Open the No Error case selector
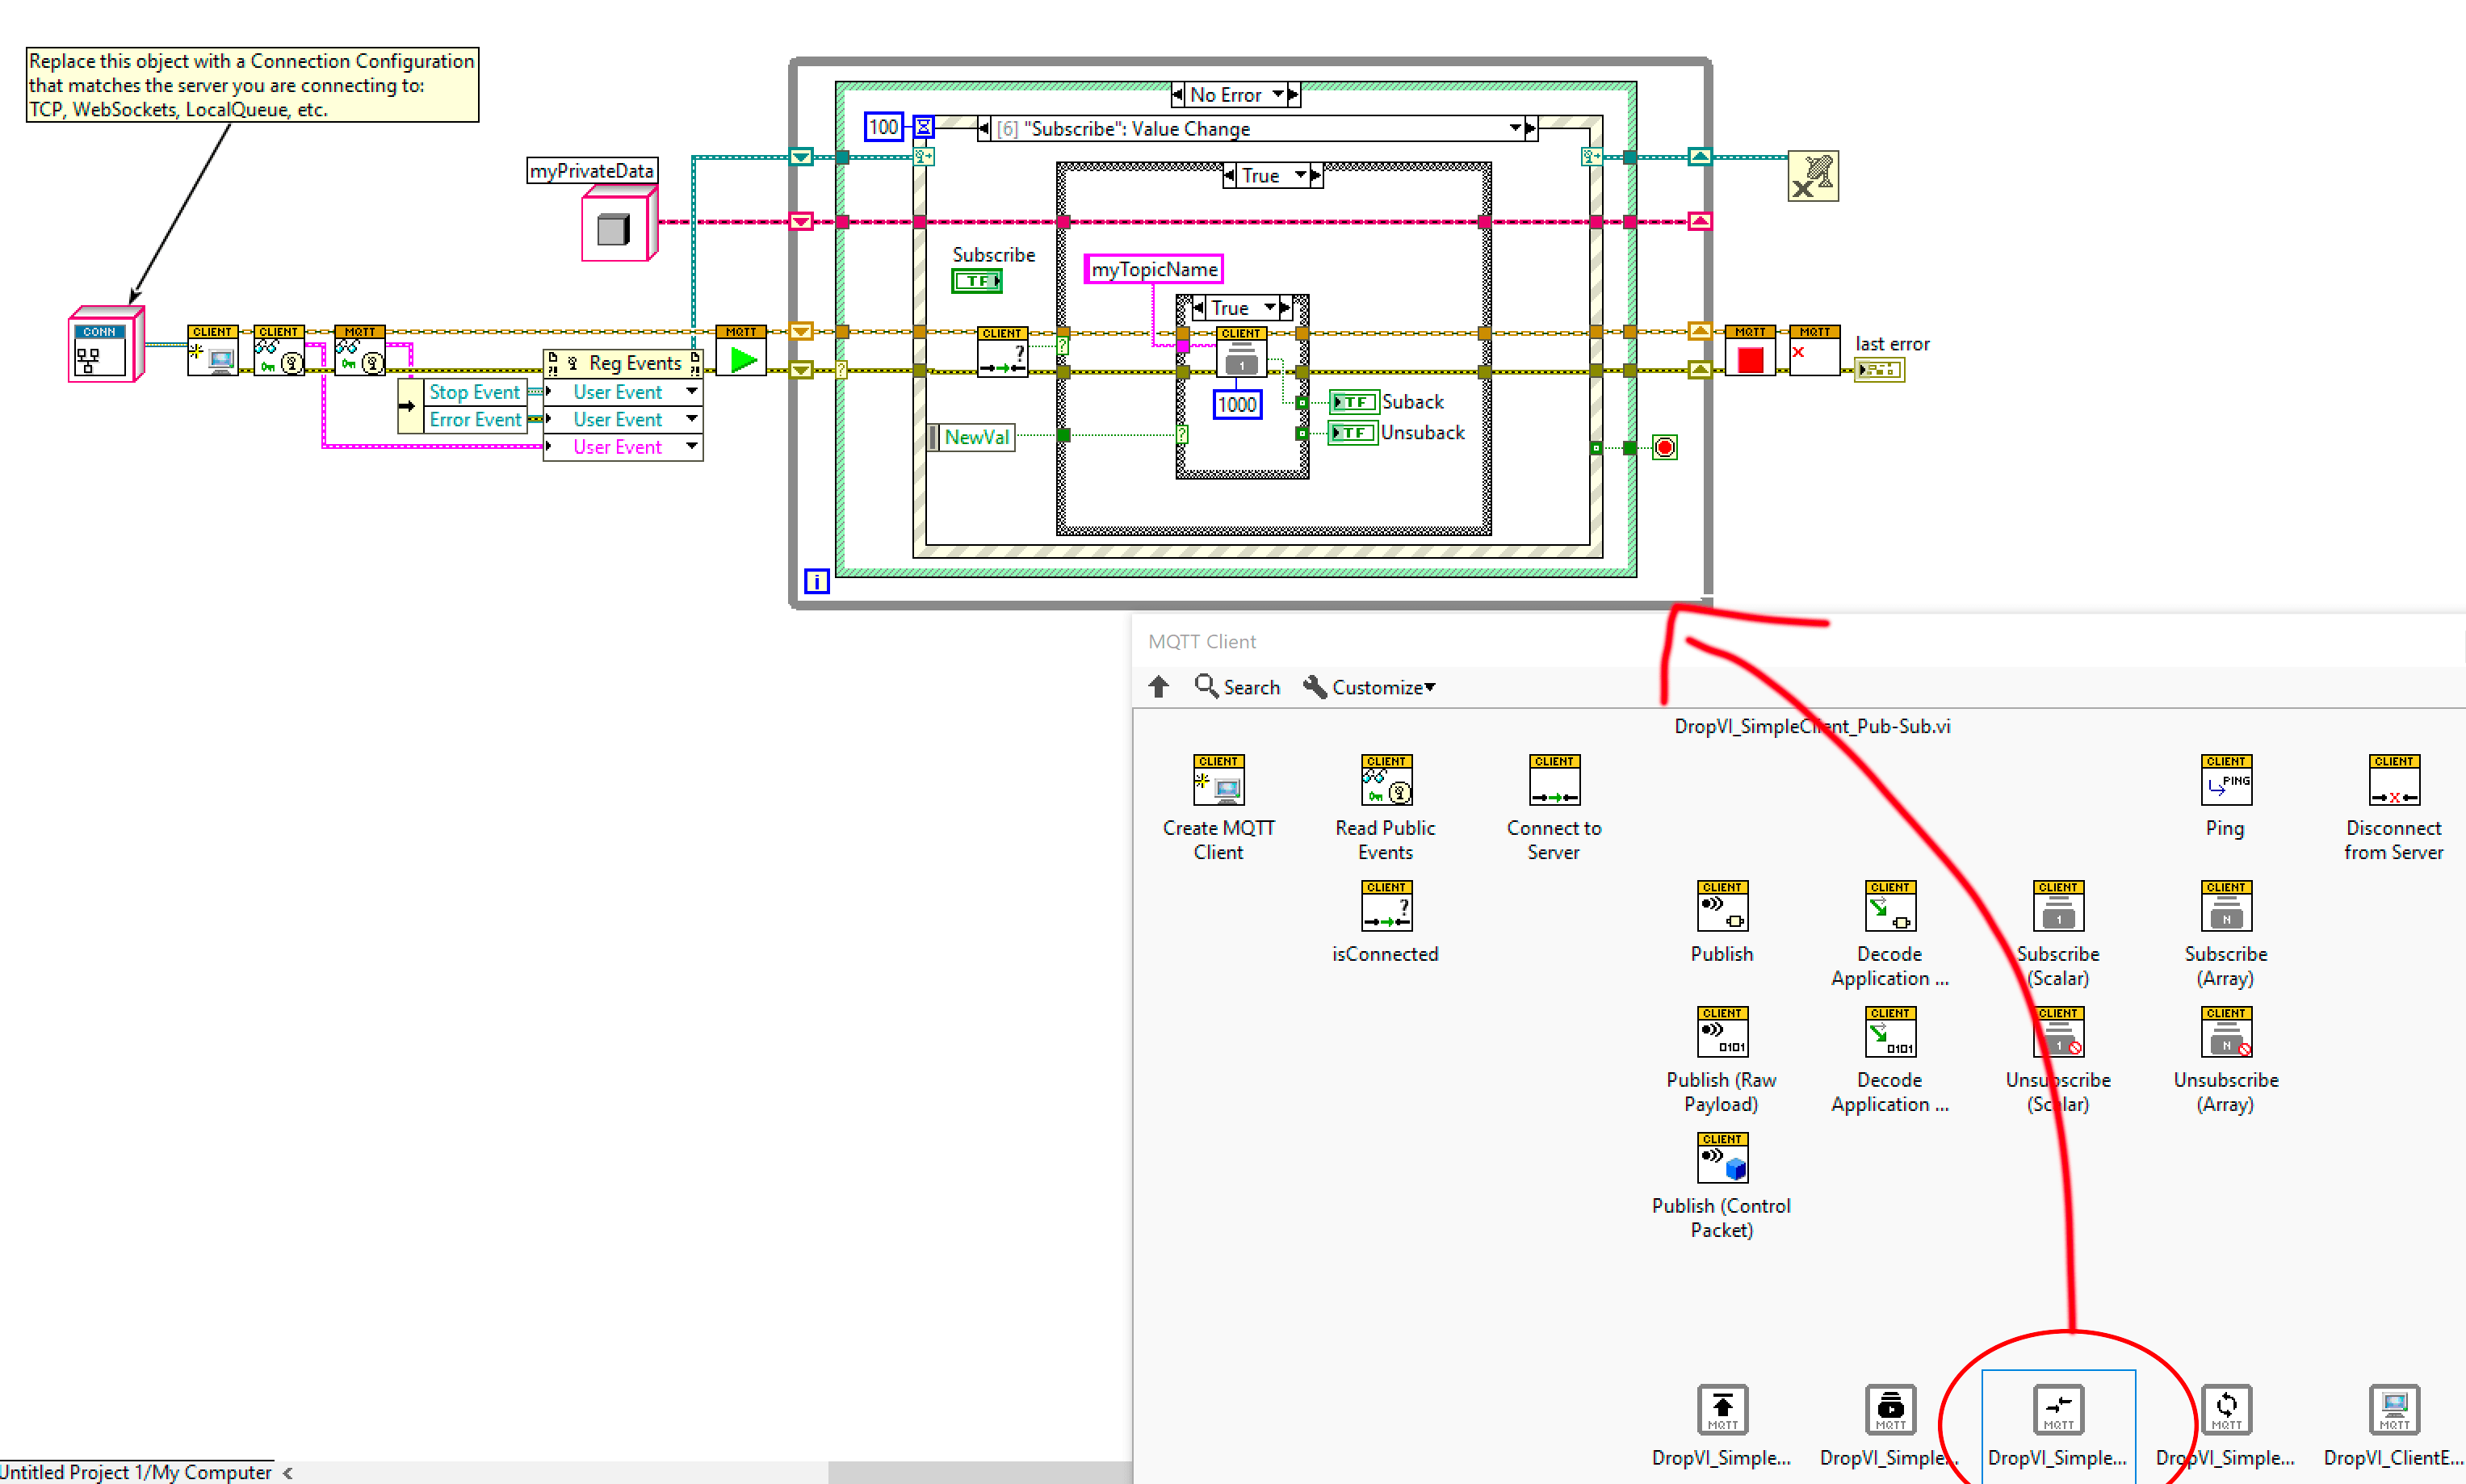The width and height of the screenshot is (2466, 1484). point(1277,95)
